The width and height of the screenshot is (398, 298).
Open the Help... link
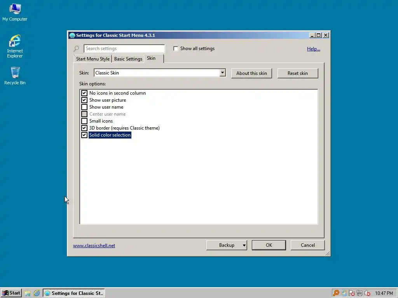click(x=314, y=49)
